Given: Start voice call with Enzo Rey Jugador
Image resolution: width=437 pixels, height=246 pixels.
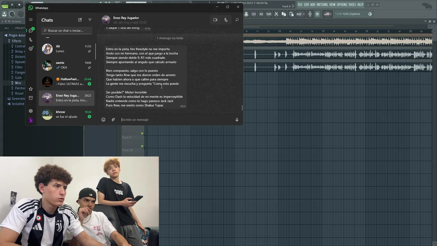Looking at the screenshot, I should coord(226,20).
